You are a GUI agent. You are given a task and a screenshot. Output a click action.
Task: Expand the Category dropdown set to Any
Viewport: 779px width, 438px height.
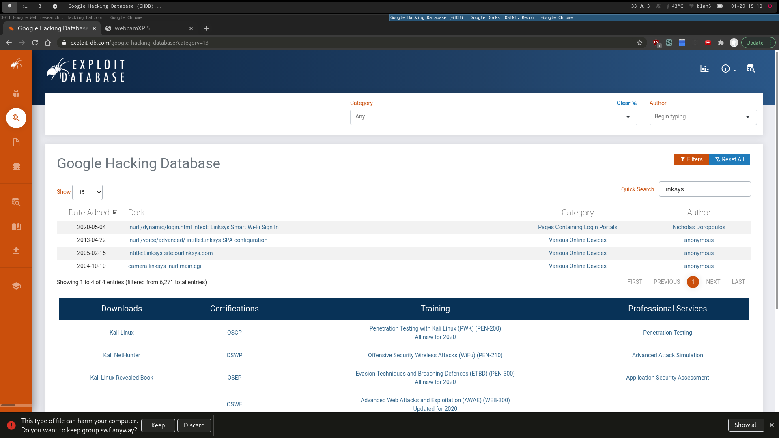click(493, 117)
